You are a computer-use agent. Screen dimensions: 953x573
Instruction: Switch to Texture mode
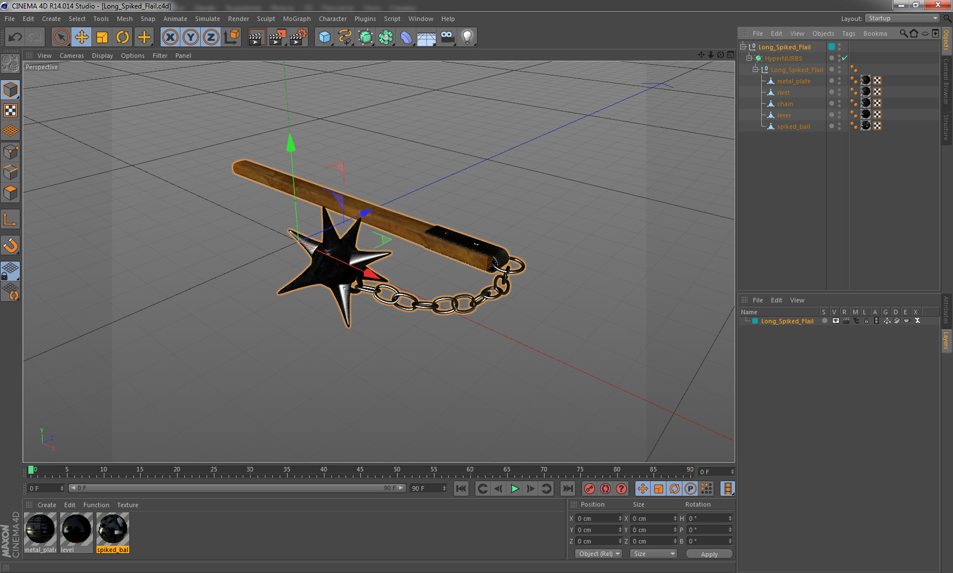tap(11, 111)
